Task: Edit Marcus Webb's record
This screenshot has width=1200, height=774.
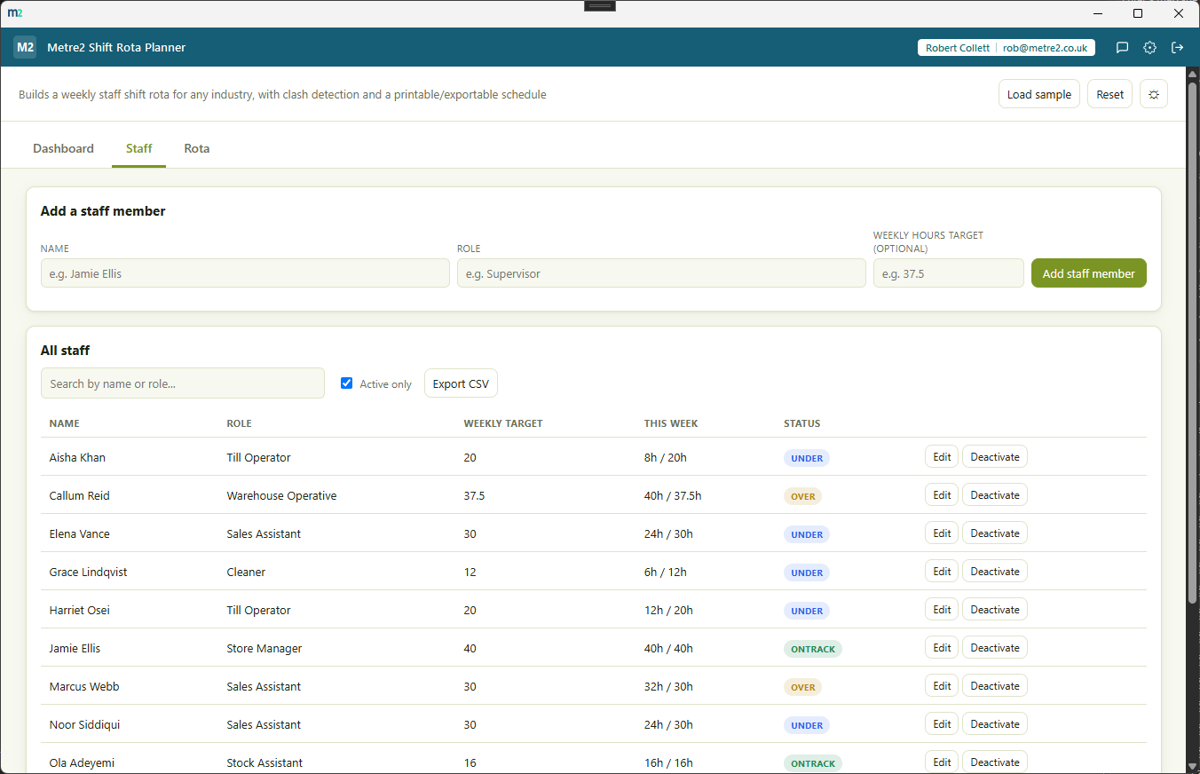Action: [942, 686]
